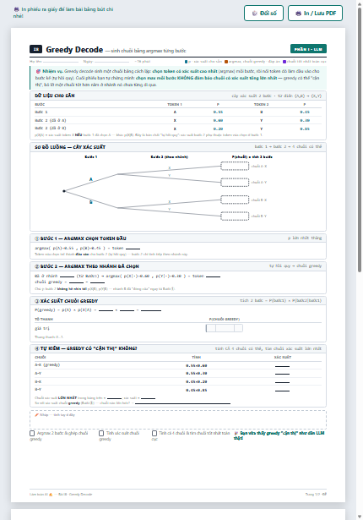Image resolution: width=363 pixels, height=520 pixels.
Task: Tick the 'Tính cả 4 chuỗi' checkbox
Action: click(x=154, y=434)
